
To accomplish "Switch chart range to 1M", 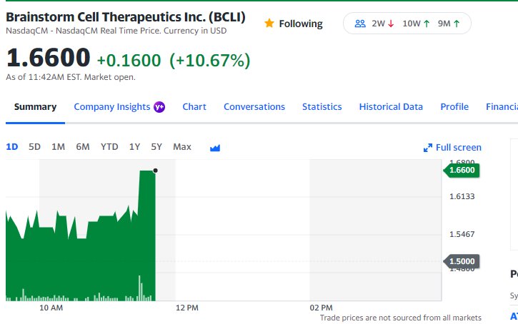I will click(58, 147).
